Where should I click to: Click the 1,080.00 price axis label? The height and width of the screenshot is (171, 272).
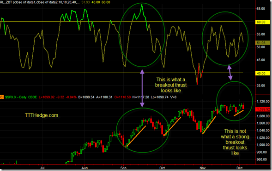tap(263, 116)
